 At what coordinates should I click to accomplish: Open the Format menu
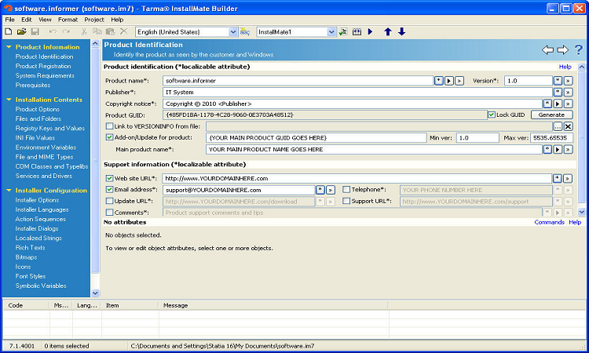coord(68,20)
